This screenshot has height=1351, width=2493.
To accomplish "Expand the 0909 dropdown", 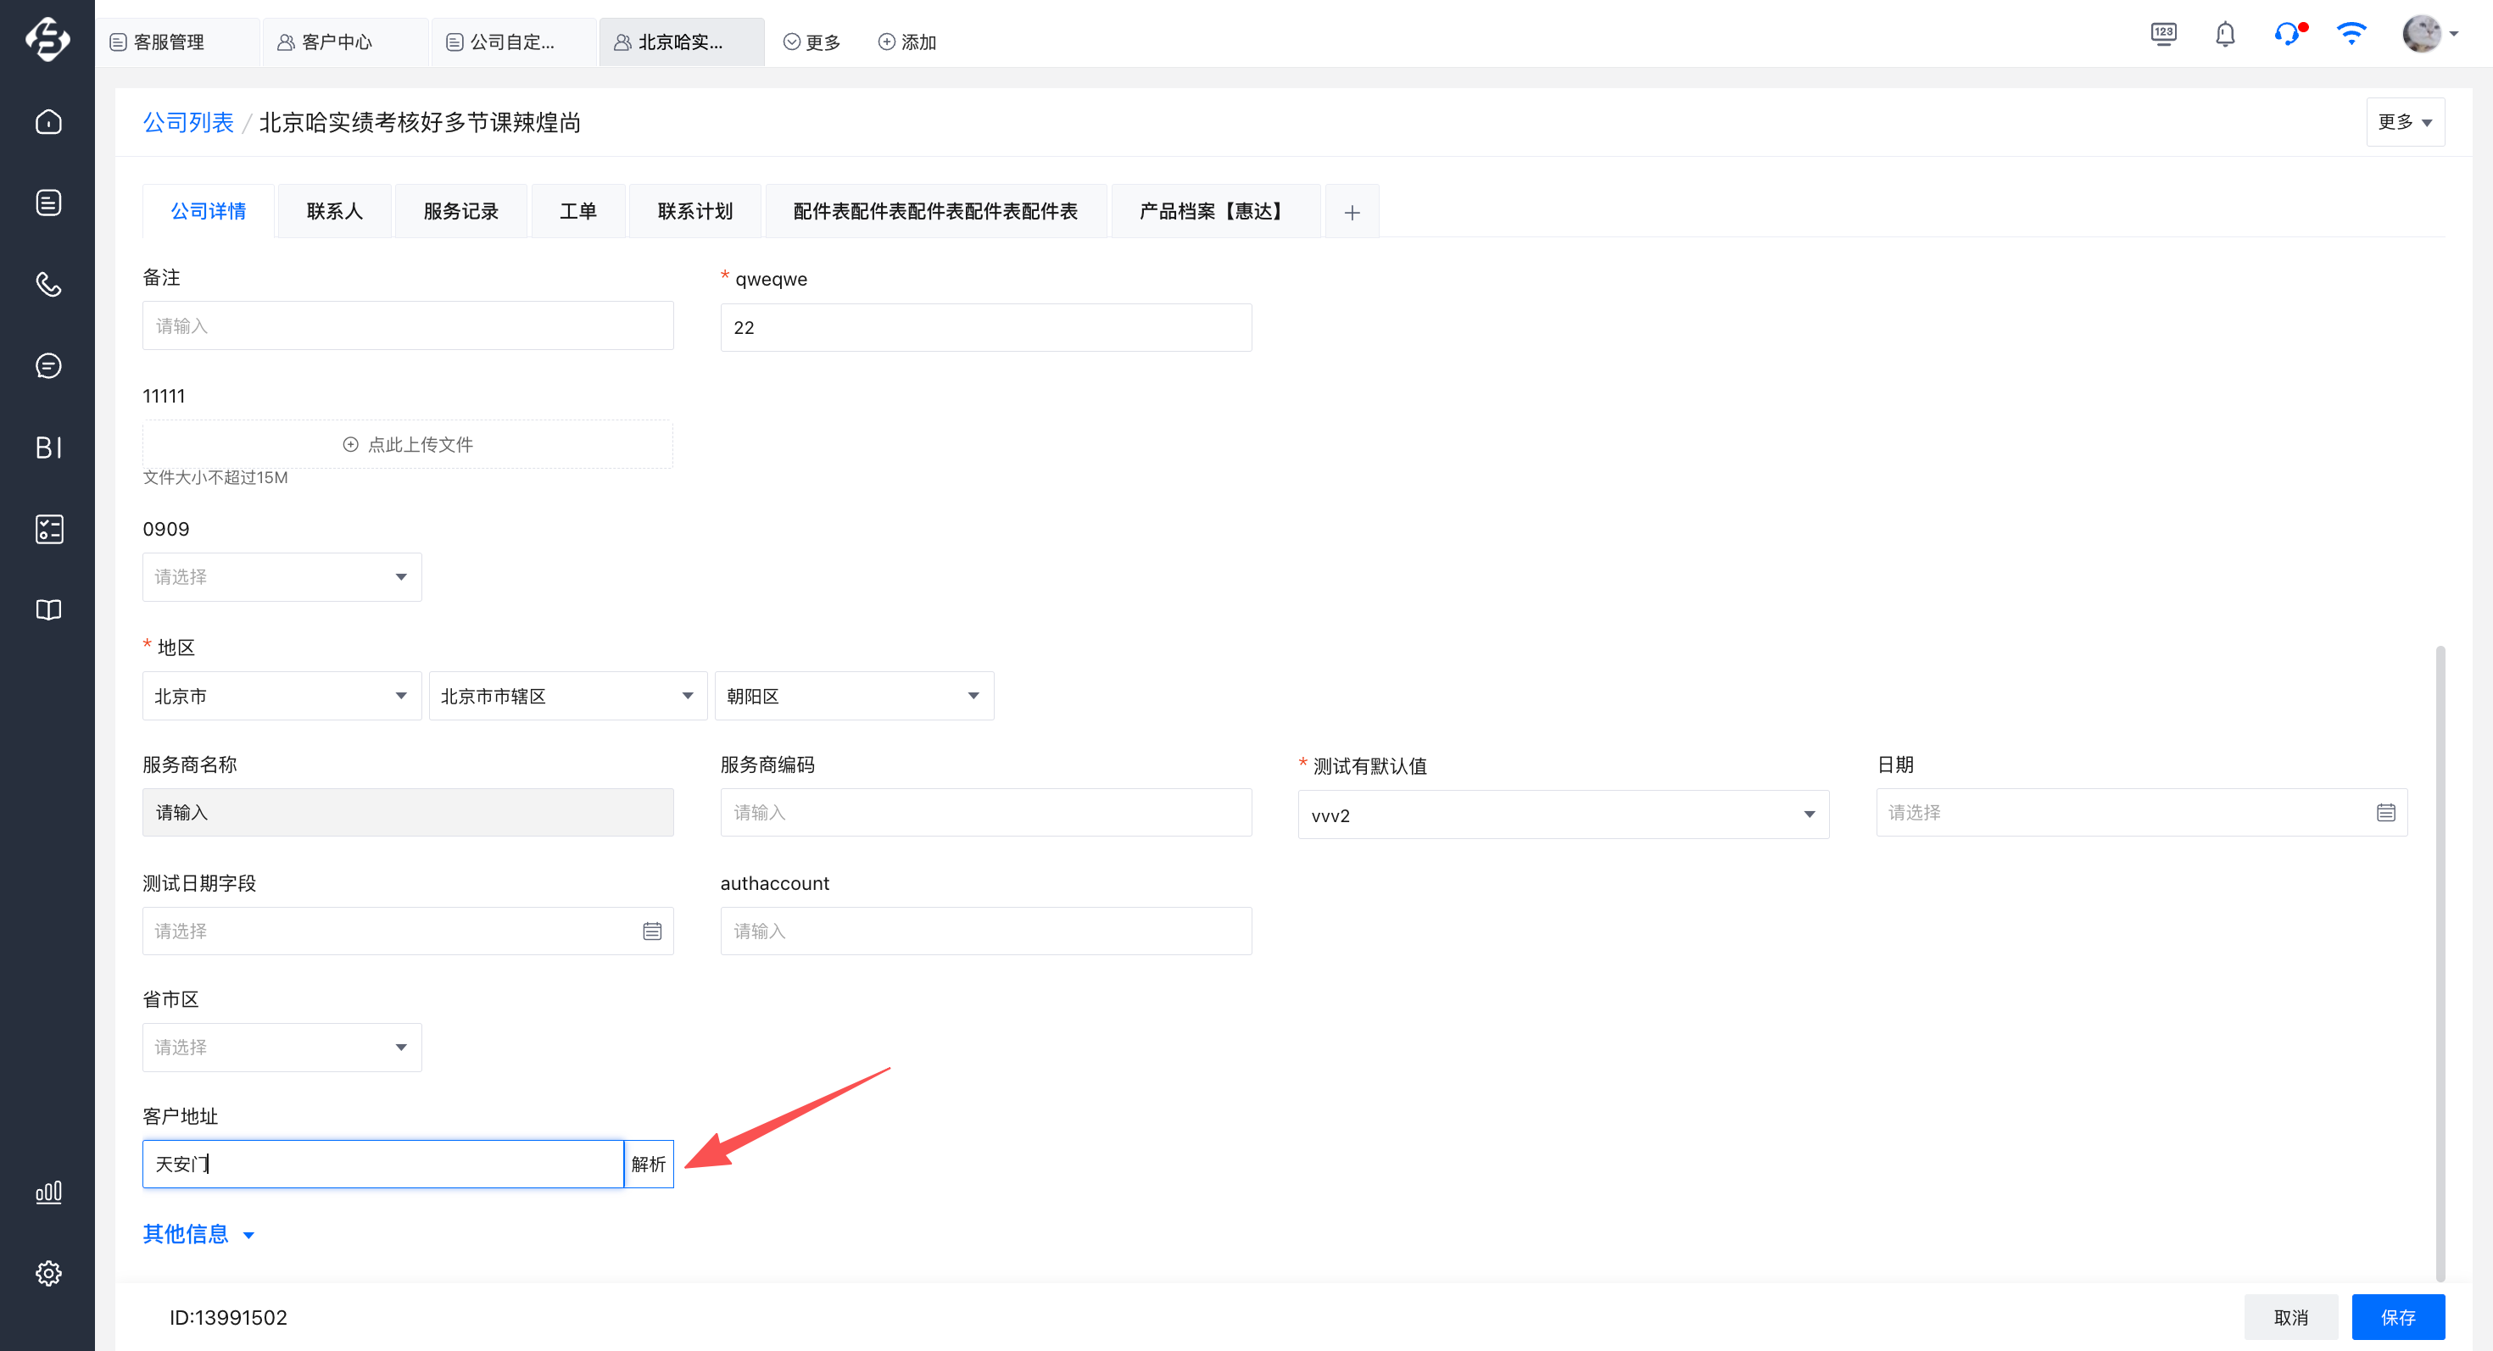I will 282,577.
